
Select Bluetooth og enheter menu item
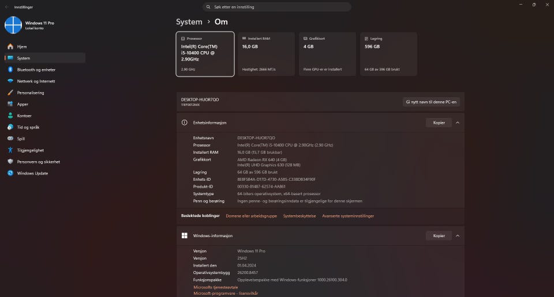(x=45, y=70)
